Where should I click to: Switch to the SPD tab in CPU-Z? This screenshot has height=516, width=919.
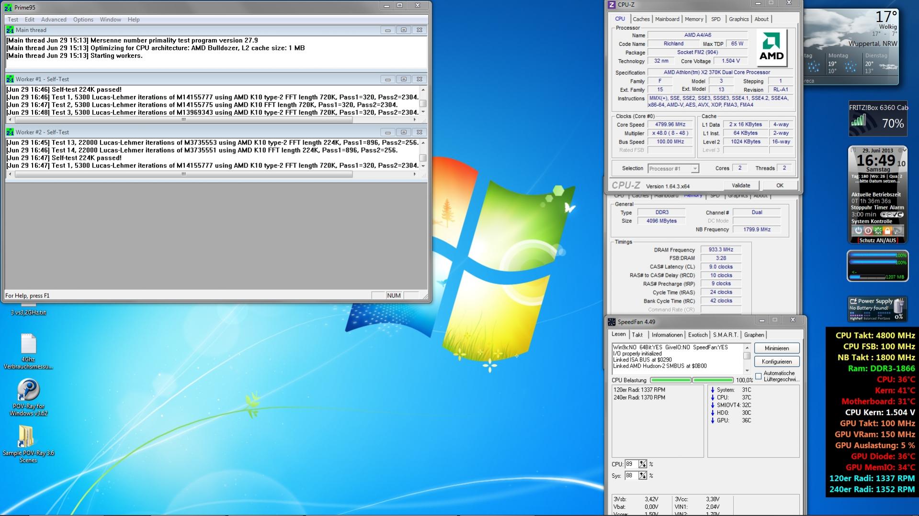coord(716,19)
